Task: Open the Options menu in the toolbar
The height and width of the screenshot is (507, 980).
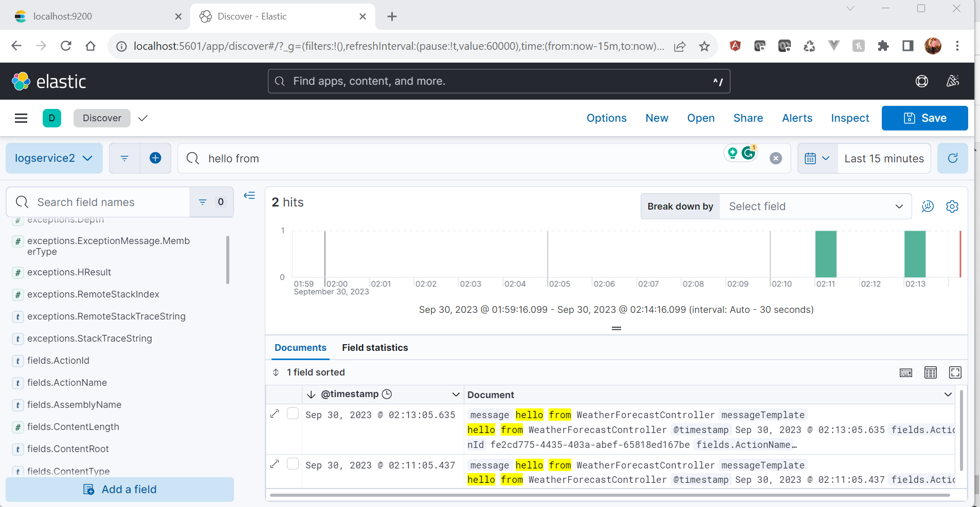Action: click(x=606, y=118)
